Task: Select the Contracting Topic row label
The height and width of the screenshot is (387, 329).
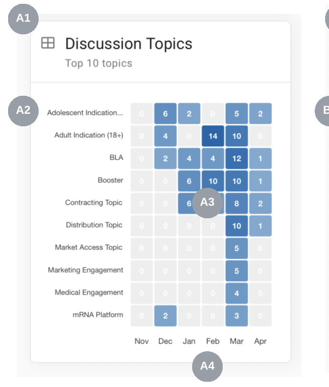Action: tap(93, 203)
